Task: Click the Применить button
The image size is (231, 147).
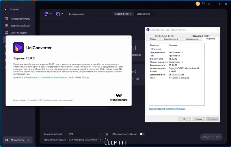Action: click(213, 119)
